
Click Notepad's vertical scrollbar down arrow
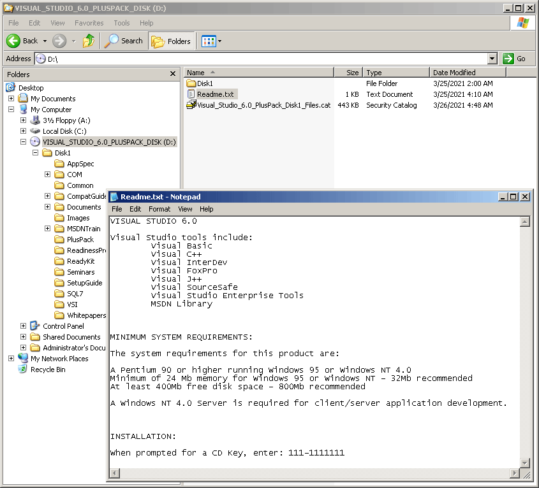tap(524, 463)
